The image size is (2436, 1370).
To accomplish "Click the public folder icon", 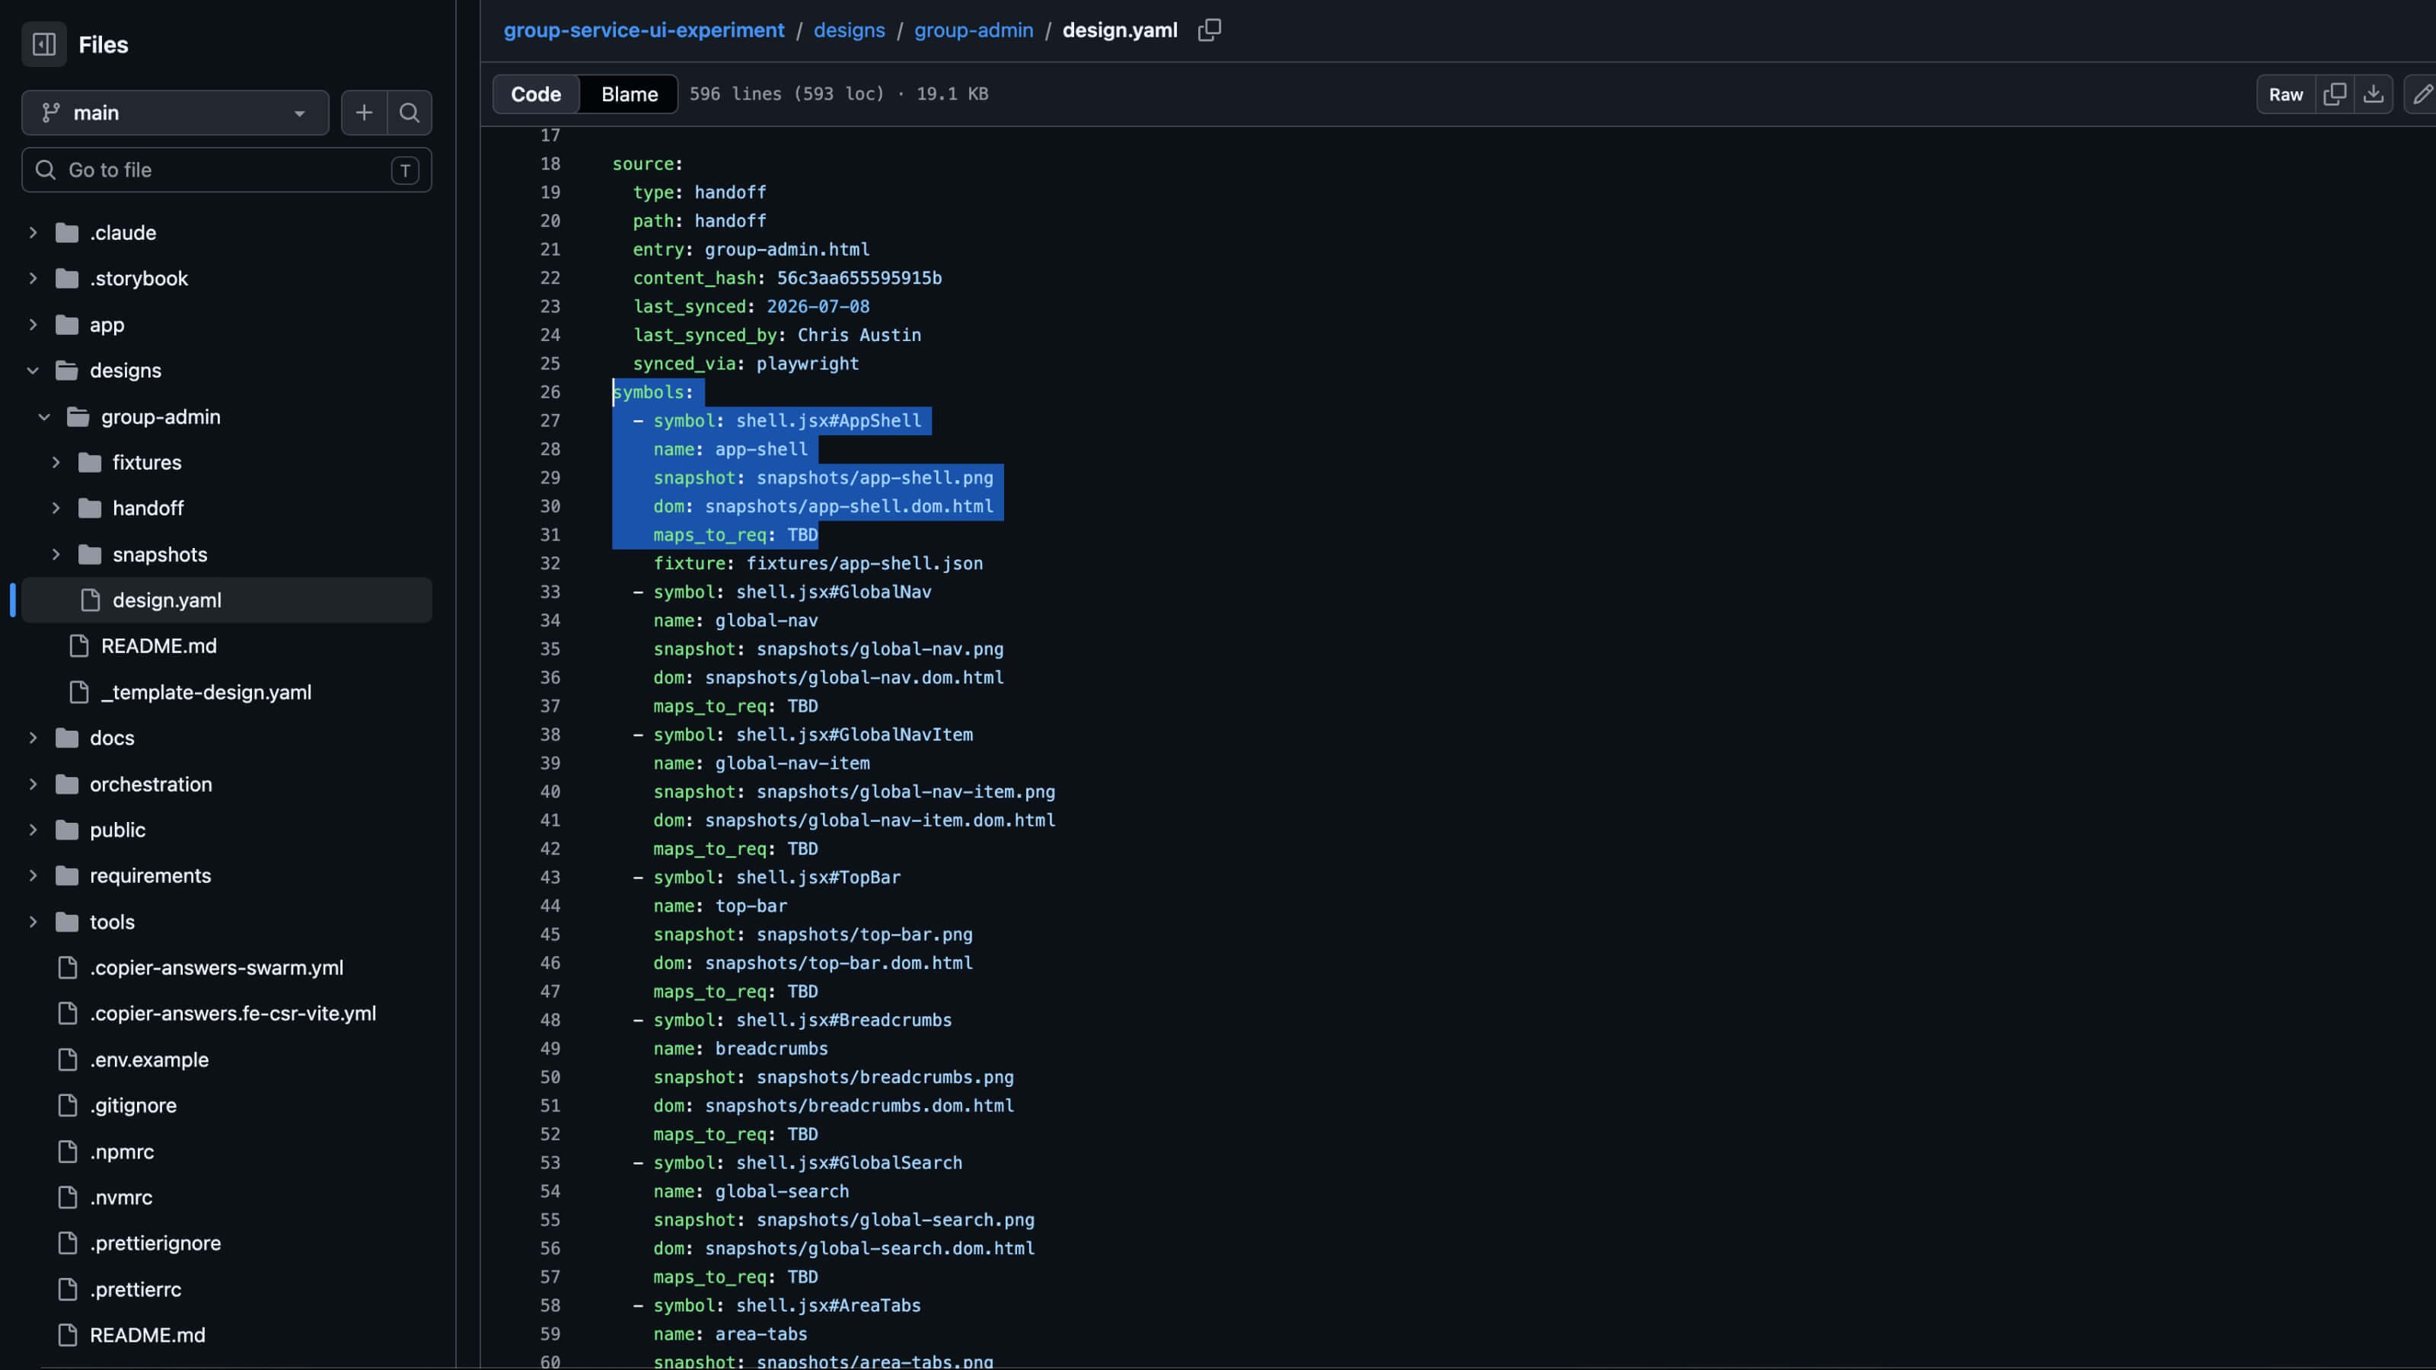I will (67, 830).
